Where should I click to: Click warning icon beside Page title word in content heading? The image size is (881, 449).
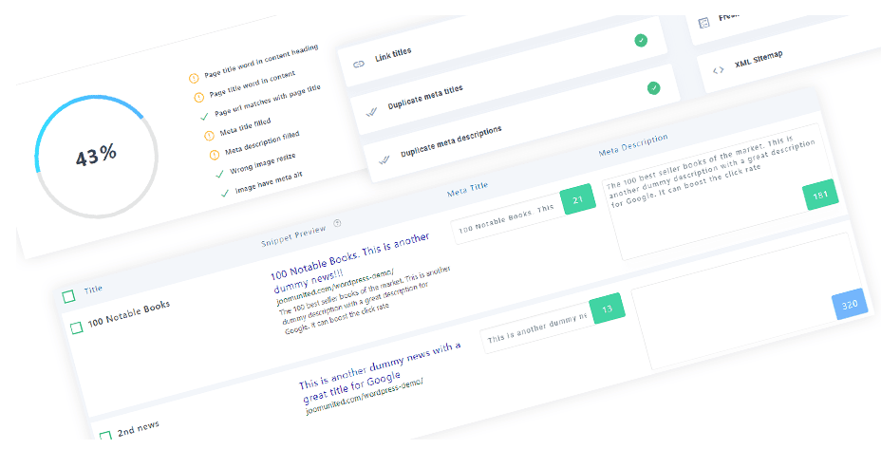pos(194,78)
